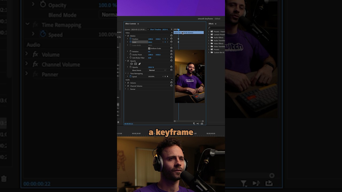The height and width of the screenshot is (192, 342).
Task: Collapse the Motion effect group
Action: pyautogui.click(x=126, y=36)
